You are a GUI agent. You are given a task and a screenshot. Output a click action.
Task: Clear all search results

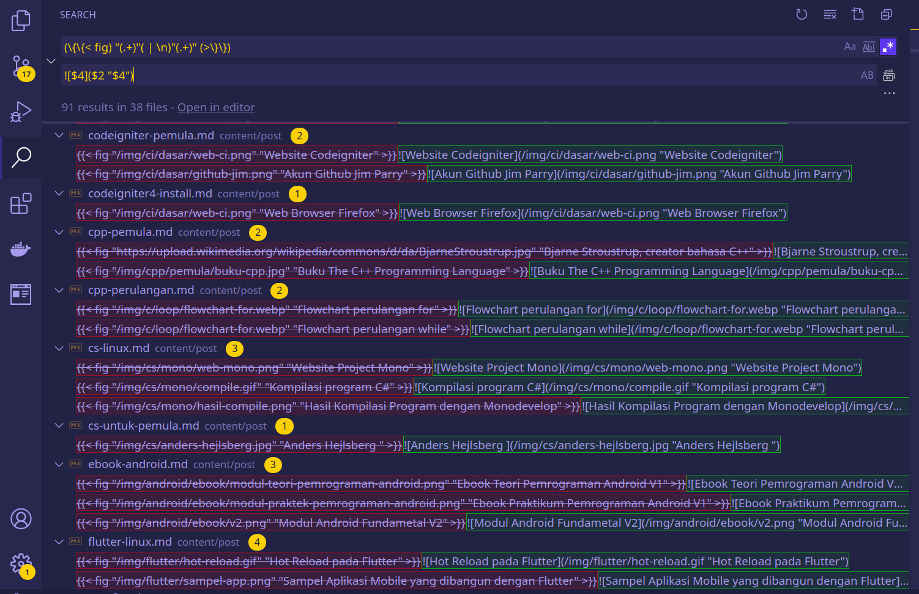pyautogui.click(x=830, y=14)
